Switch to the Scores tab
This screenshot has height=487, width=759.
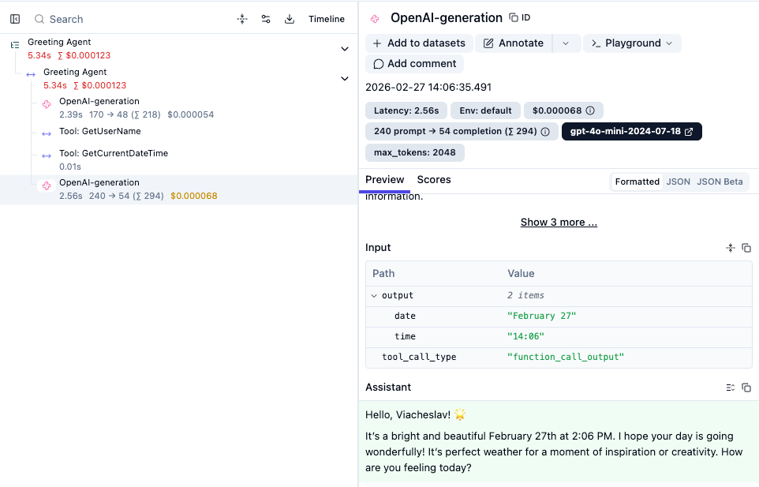tap(434, 180)
